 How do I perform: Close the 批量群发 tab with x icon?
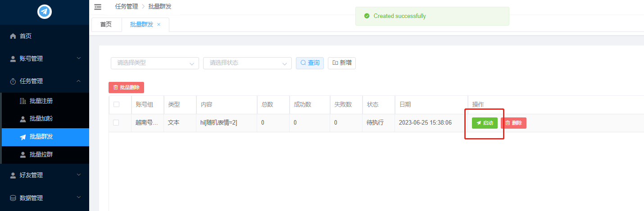[x=159, y=25]
